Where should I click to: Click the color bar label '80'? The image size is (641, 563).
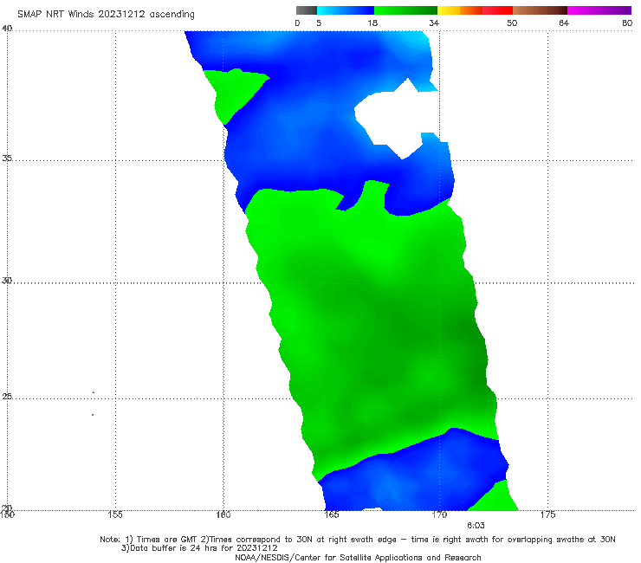(627, 23)
